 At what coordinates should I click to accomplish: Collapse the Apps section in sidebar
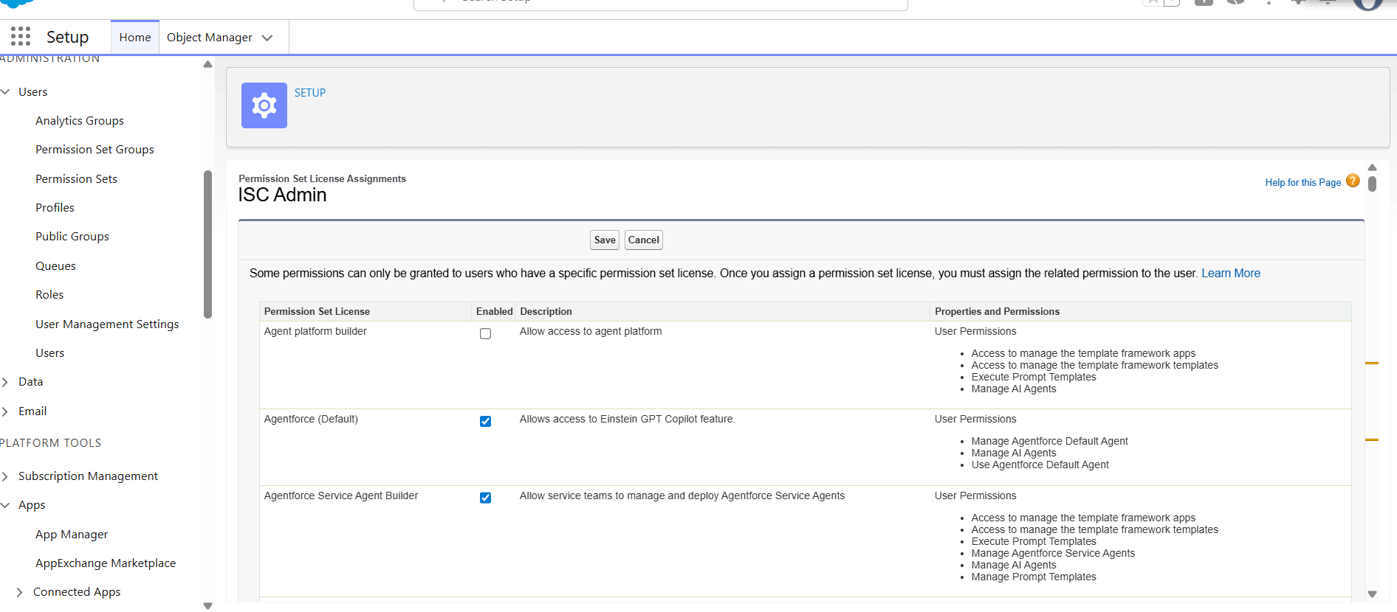(x=6, y=505)
